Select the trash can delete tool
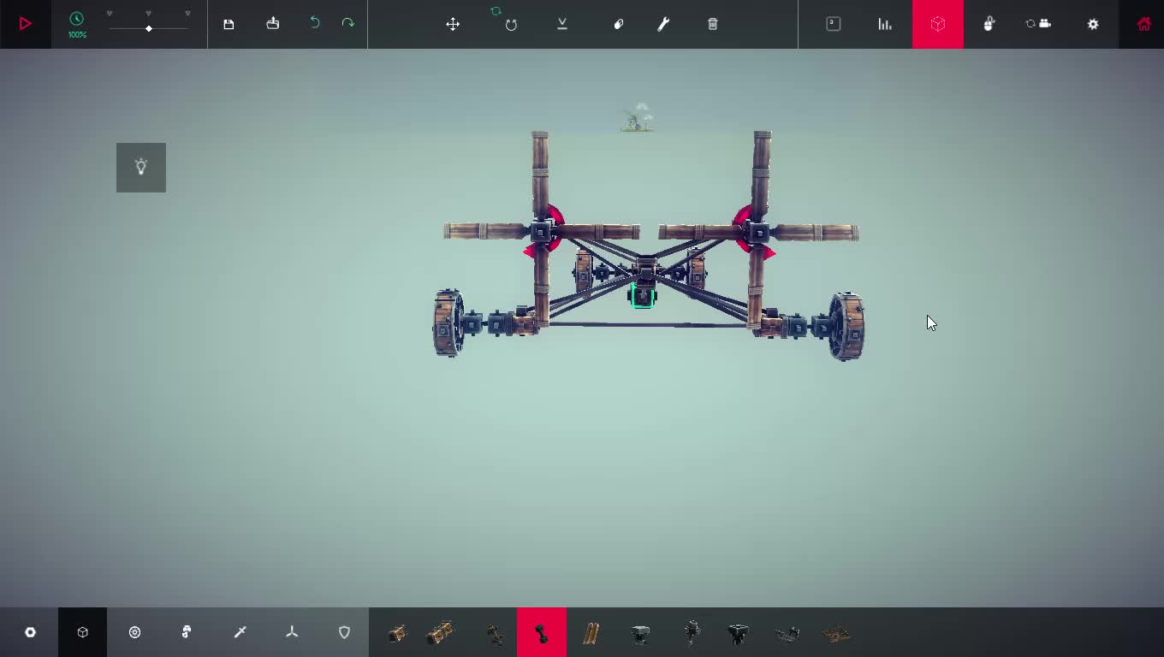The image size is (1164, 657). (713, 24)
